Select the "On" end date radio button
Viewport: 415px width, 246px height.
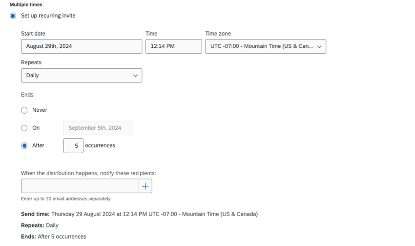24,128
